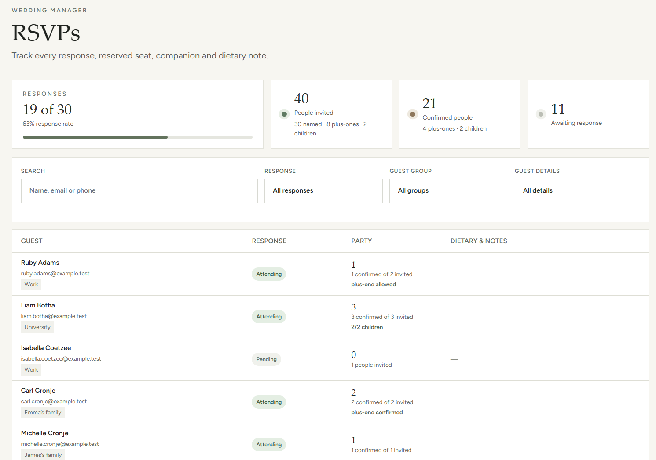Click the PARTY column header
This screenshot has height=460, width=656.
(x=362, y=241)
